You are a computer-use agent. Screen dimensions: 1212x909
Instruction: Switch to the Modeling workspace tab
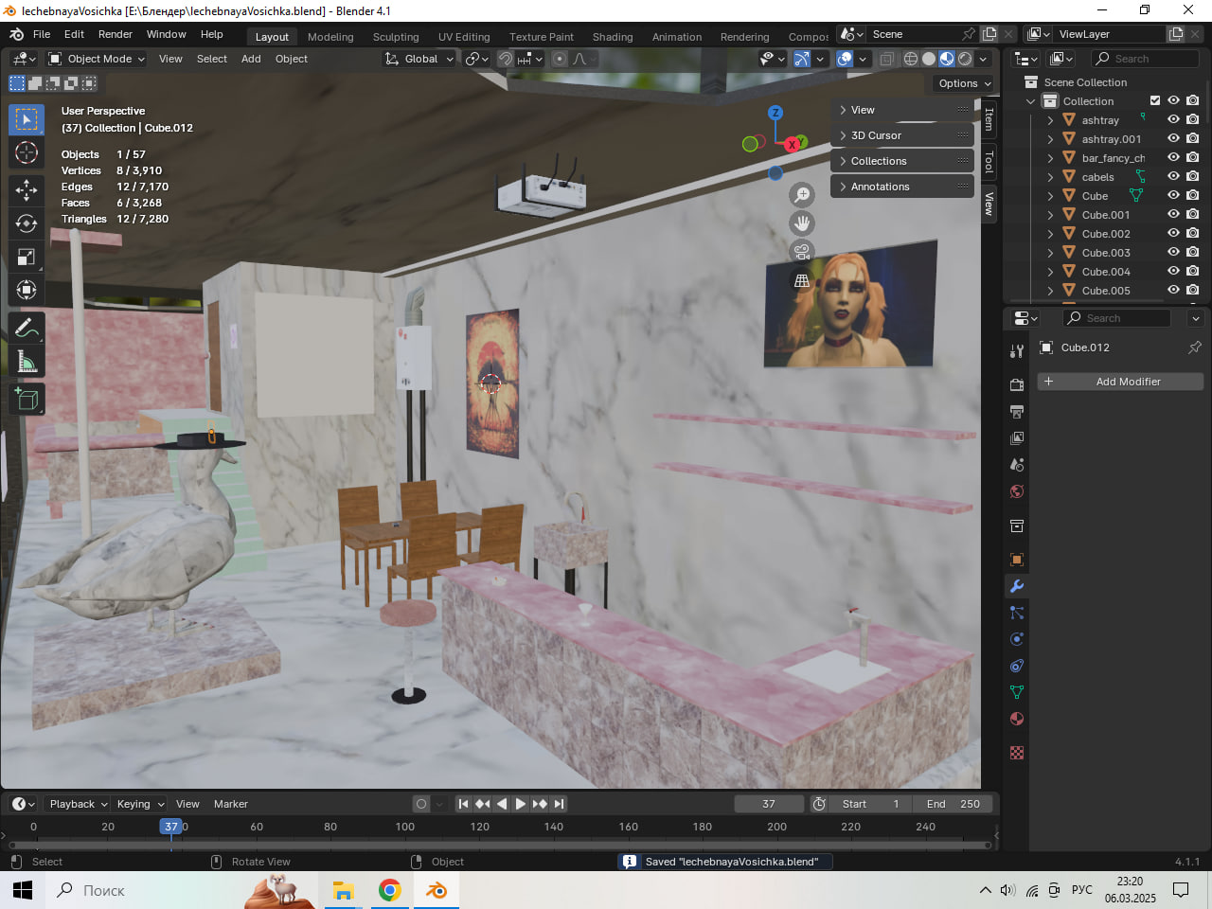pos(330,37)
